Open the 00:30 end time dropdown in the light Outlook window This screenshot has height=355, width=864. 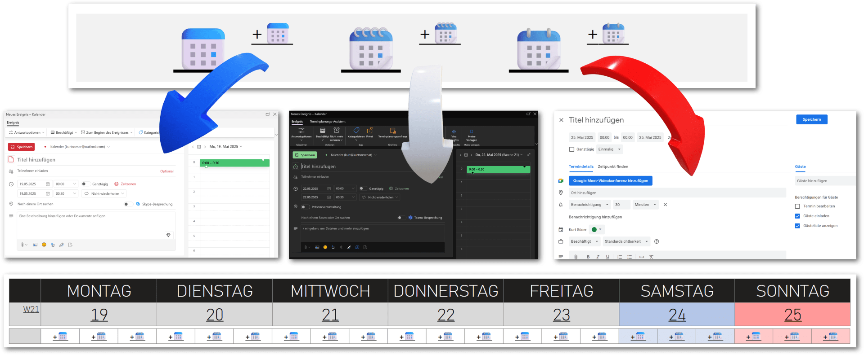click(x=66, y=193)
